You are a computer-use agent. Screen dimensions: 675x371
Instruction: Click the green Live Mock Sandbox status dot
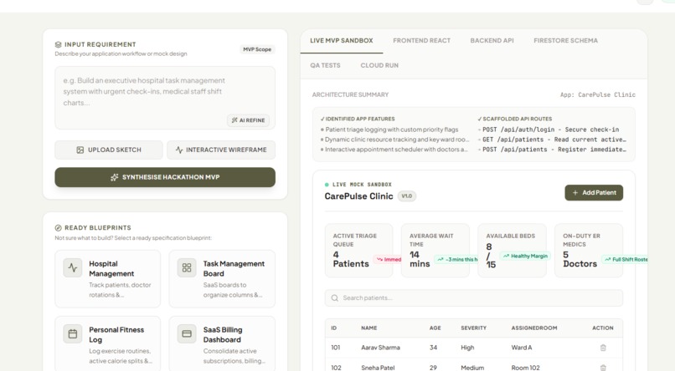click(x=327, y=185)
